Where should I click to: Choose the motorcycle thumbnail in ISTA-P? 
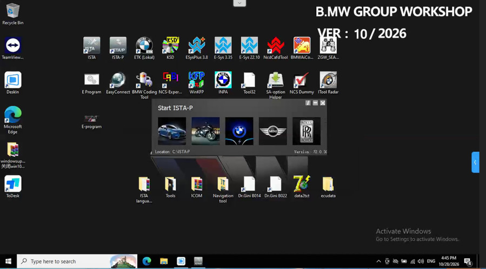pos(205,131)
